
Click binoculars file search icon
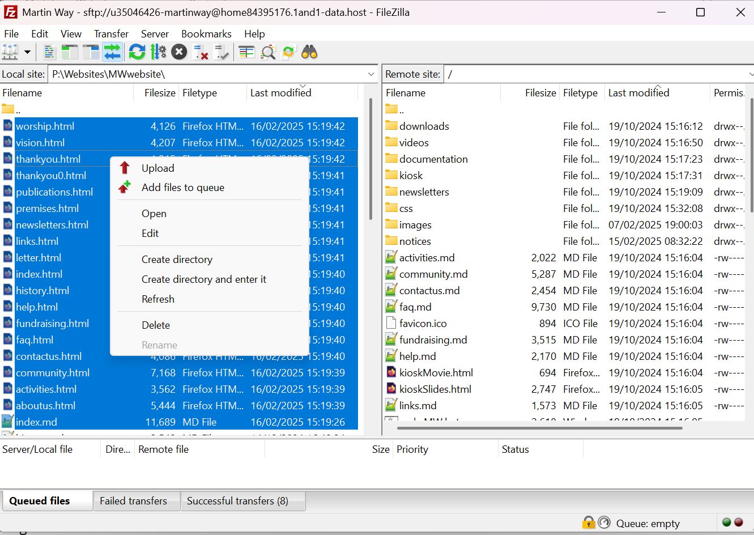pos(309,53)
